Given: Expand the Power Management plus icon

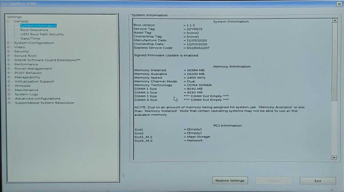Looking at the screenshot, I should click(x=9, y=69).
